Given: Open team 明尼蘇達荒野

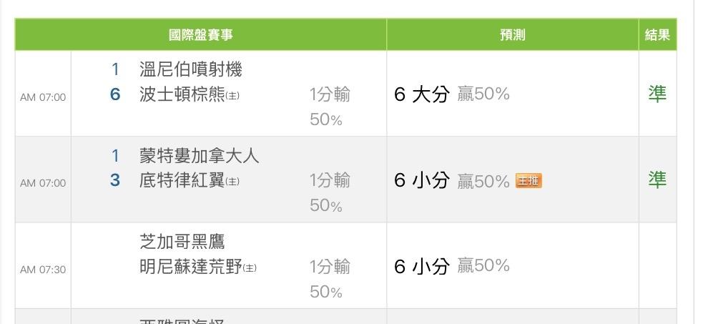Looking at the screenshot, I should click(190, 267).
